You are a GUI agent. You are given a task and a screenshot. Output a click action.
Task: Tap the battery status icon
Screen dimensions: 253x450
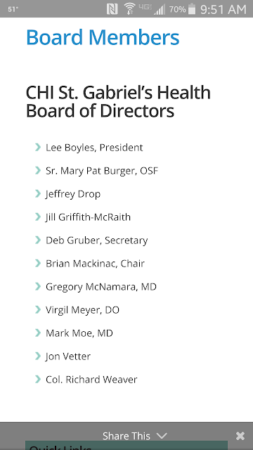(191, 9)
